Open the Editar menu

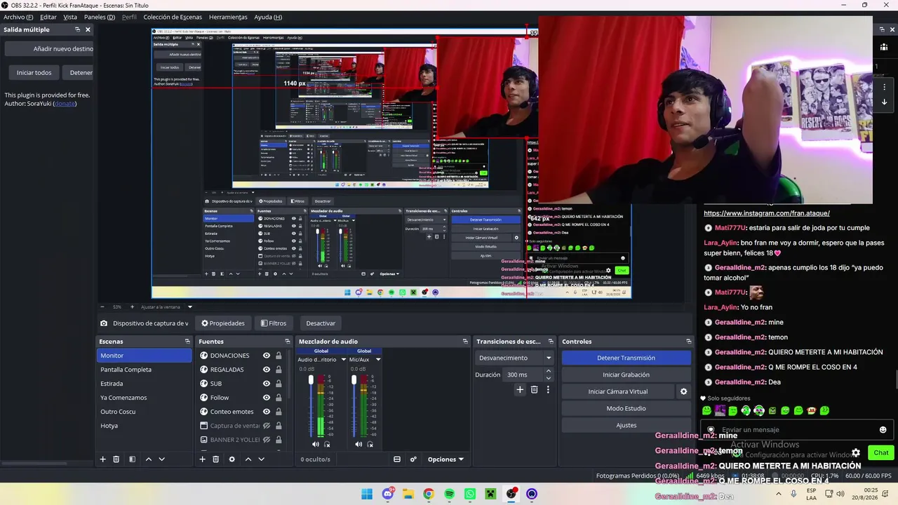48,17
